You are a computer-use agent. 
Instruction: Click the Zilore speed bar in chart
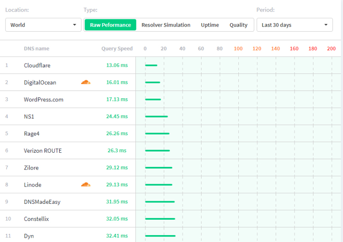tap(159, 168)
